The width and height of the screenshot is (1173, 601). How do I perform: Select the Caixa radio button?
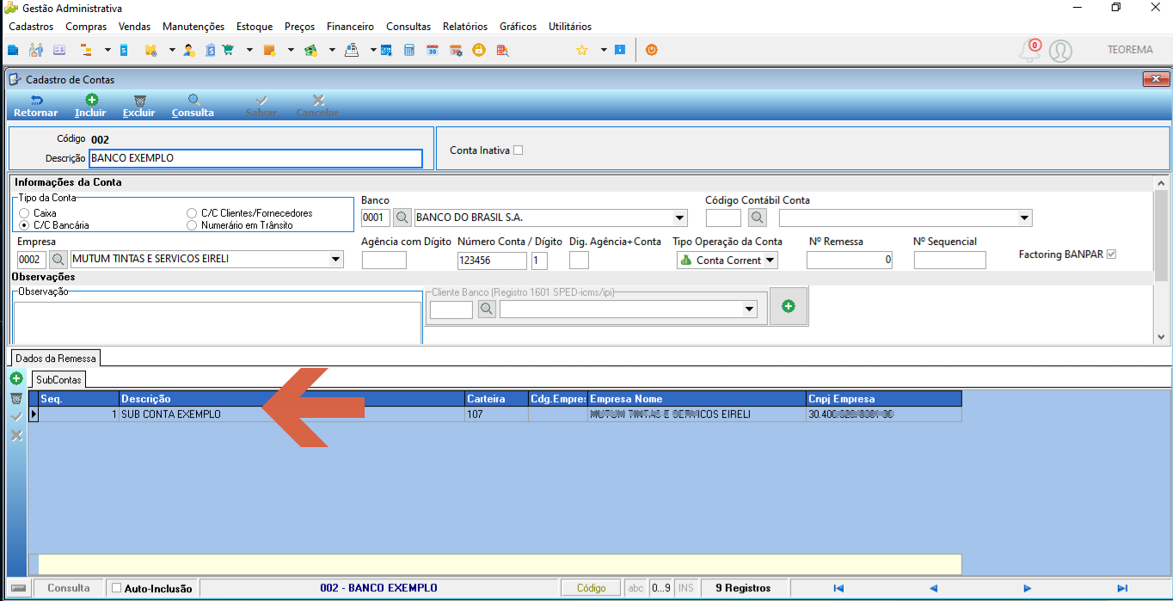tap(24, 213)
